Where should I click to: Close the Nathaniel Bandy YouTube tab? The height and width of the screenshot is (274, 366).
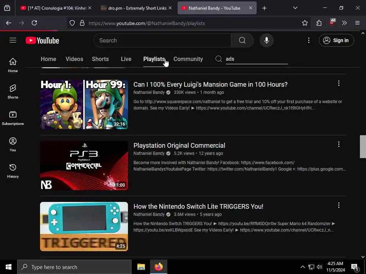click(250, 8)
